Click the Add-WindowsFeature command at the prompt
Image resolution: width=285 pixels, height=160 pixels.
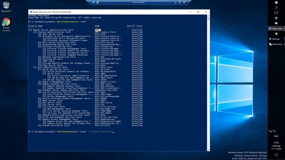pos(67,132)
